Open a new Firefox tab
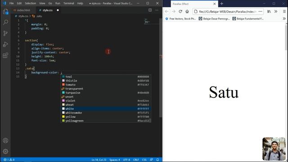This screenshot has height=162, width=288. (x=222, y=4)
